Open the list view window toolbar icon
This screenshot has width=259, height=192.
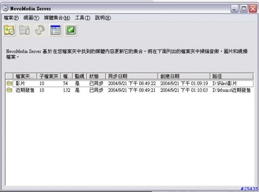55,30
